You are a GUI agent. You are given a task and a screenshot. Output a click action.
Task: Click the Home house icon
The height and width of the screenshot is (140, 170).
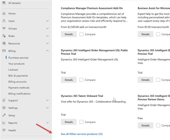coord(4,13)
